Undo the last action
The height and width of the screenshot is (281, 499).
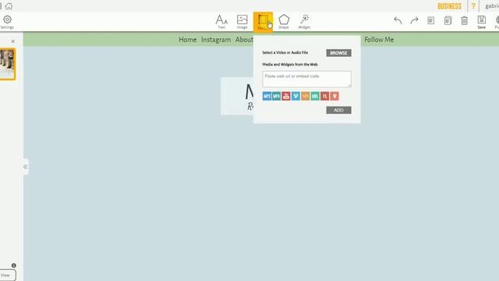[398, 21]
